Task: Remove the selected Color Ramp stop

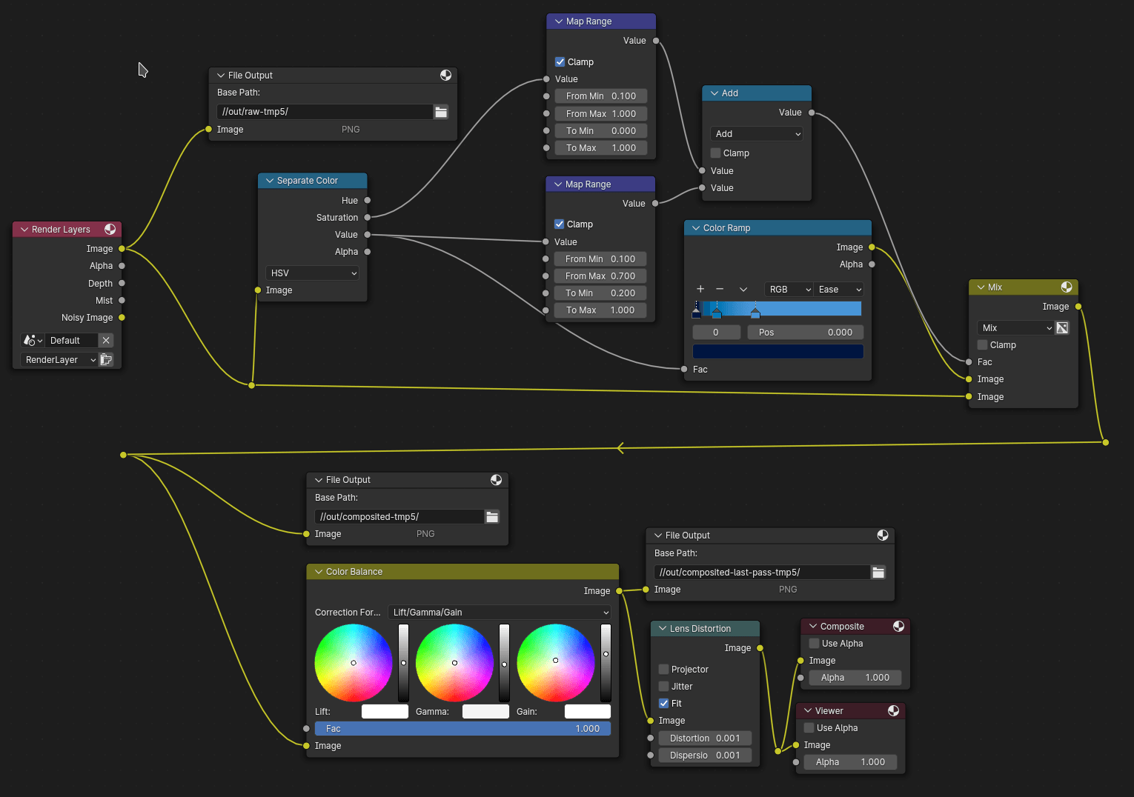Action: point(719,289)
